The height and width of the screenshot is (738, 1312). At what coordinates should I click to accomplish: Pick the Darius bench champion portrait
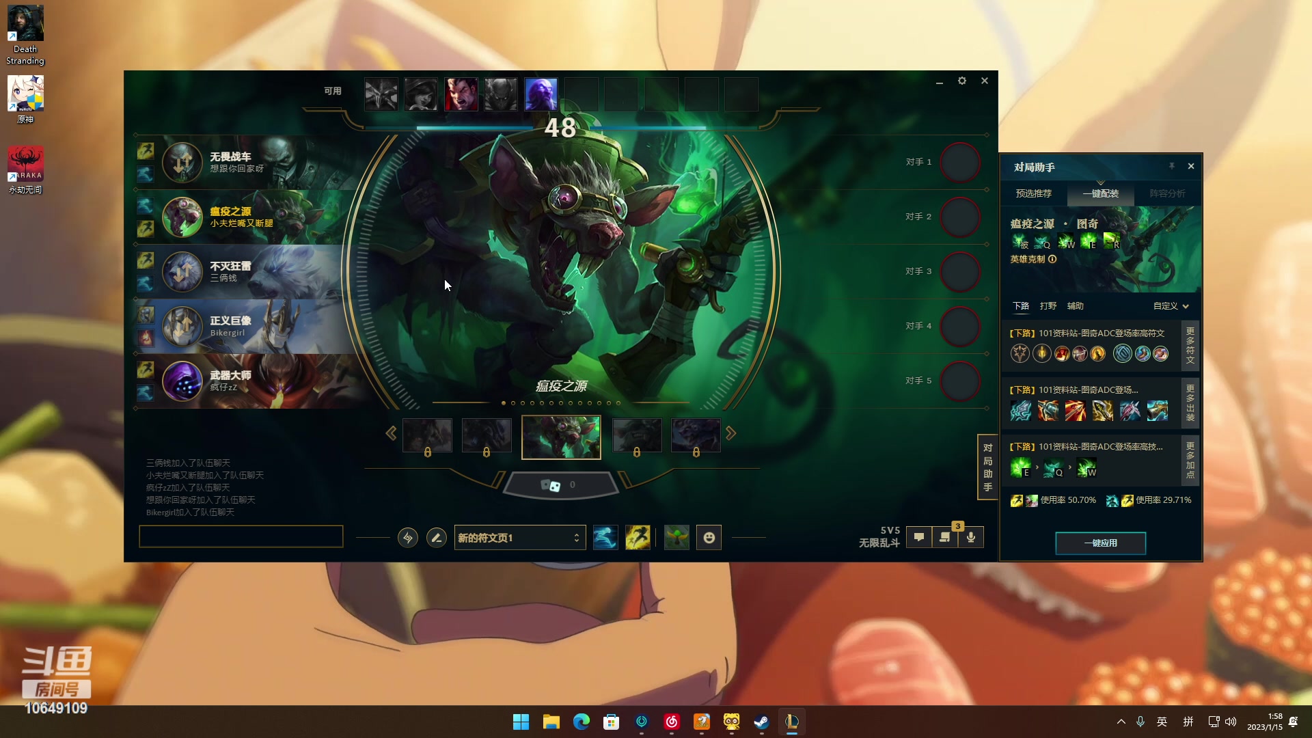coord(461,94)
